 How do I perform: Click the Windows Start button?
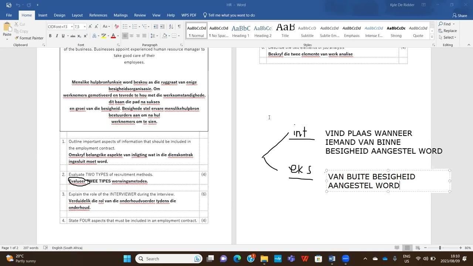(x=127, y=259)
